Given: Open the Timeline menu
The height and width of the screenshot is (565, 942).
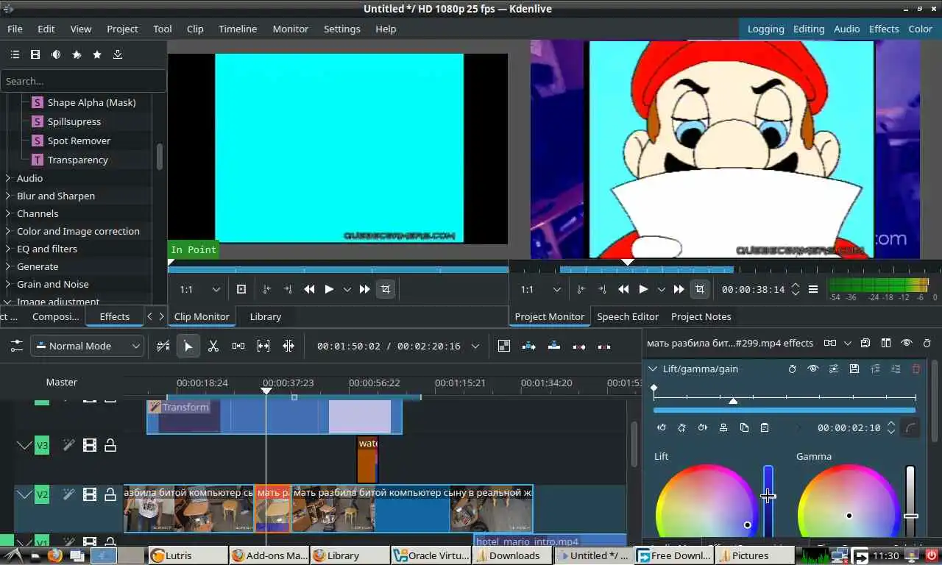Looking at the screenshot, I should coord(237,29).
